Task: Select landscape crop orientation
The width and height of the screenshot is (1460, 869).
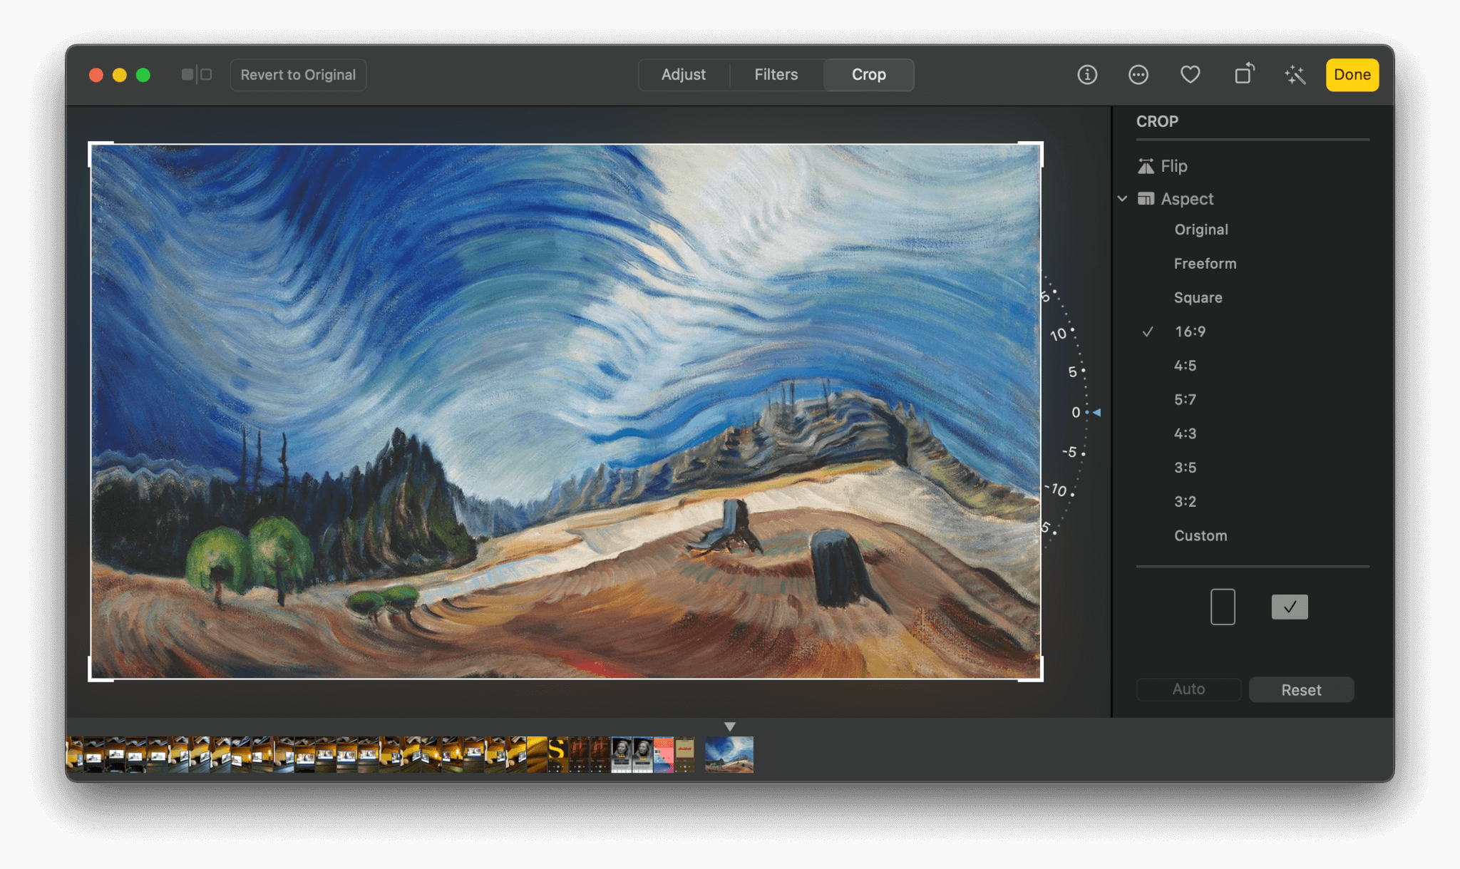Action: (x=1289, y=606)
